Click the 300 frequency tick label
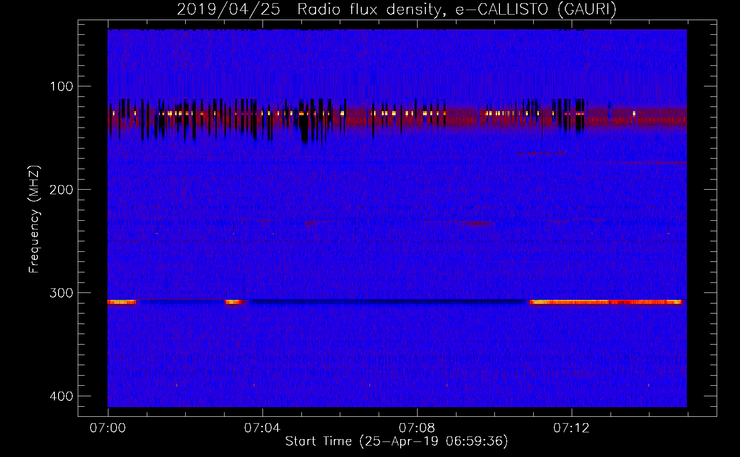Screen dimensions: 740x457 [61, 293]
